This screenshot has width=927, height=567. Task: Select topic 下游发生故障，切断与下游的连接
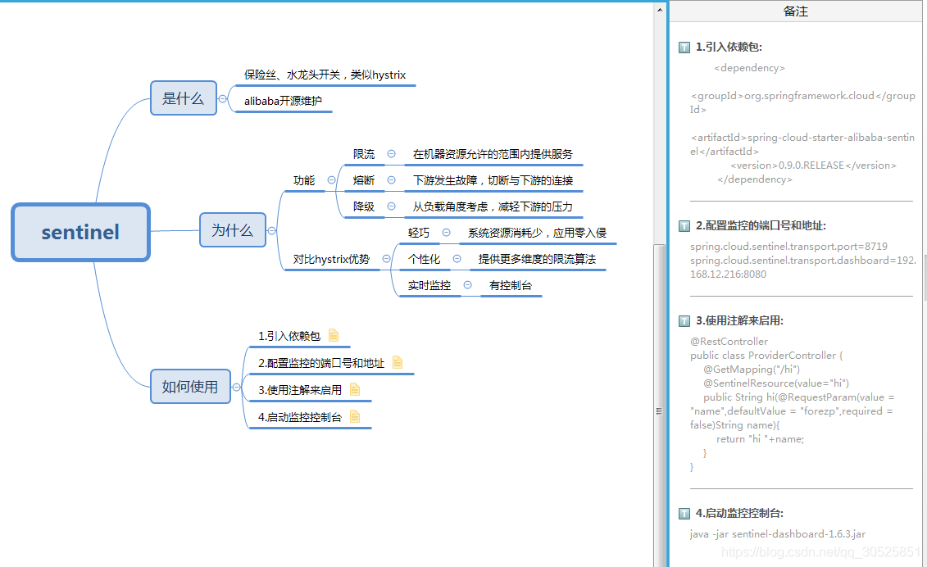pos(493,180)
